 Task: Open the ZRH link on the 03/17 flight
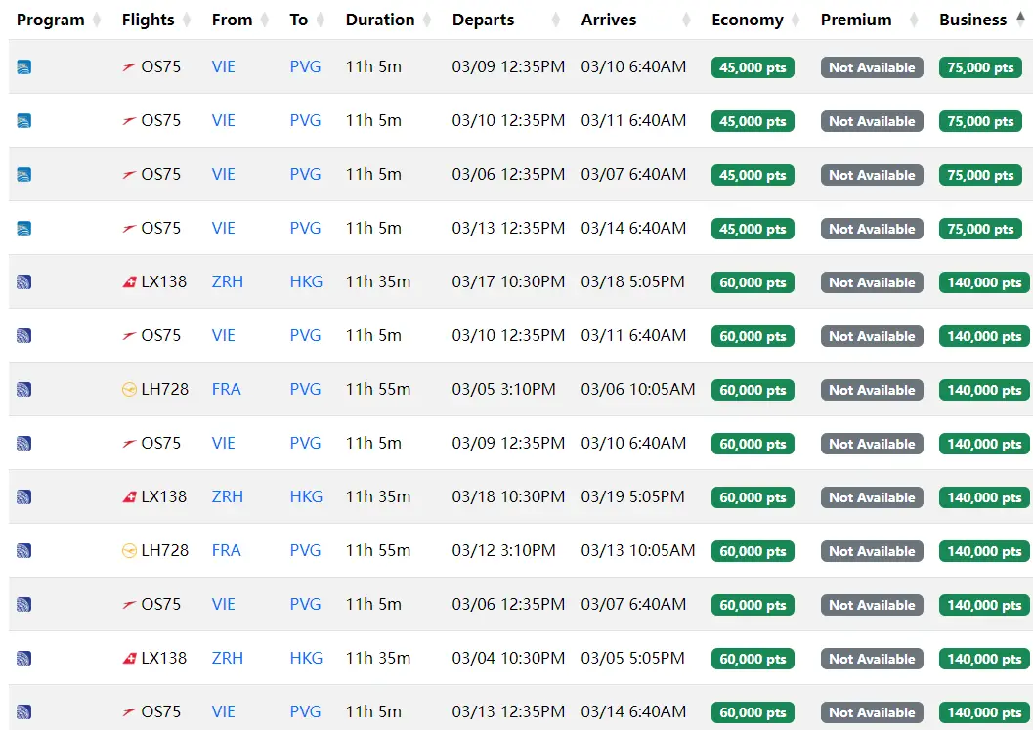[227, 282]
